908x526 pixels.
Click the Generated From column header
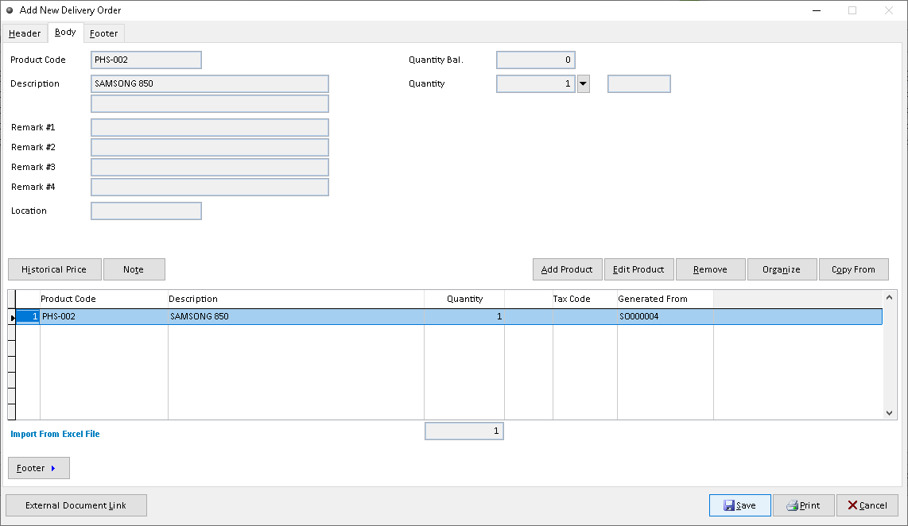[x=665, y=300]
